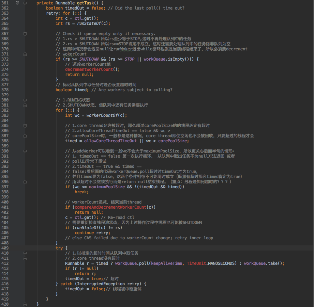This screenshot has height=307, width=314.
Task: Click ctl.get() call on line 364
Action: point(85,18)
